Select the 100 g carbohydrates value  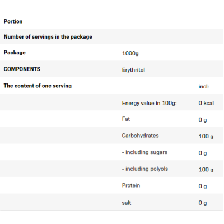click(206, 137)
